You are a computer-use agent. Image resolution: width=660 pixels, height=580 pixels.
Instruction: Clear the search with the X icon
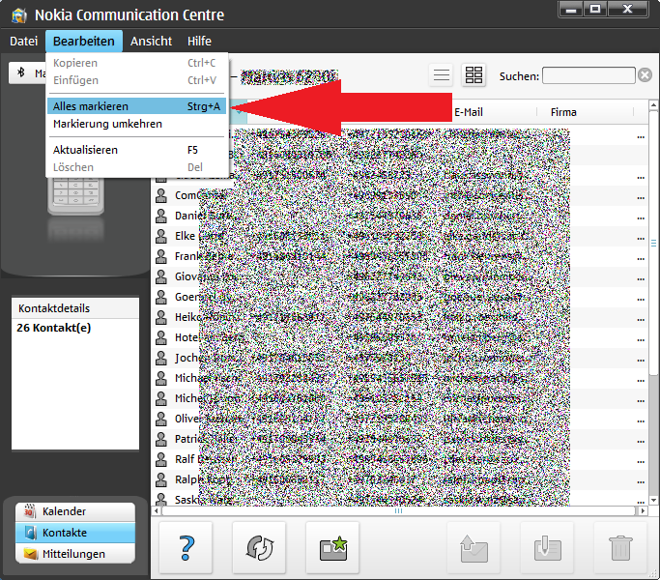[x=645, y=75]
